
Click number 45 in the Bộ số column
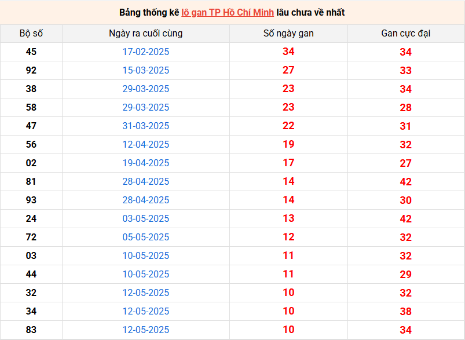[31, 52]
